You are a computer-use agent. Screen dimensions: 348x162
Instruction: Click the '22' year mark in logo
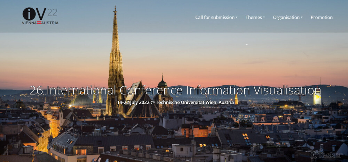[52, 12]
